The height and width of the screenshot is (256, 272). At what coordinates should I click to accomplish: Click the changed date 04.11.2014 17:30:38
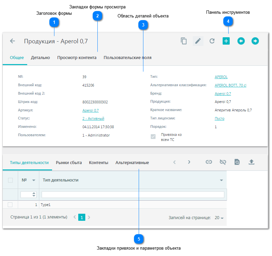click(98, 127)
